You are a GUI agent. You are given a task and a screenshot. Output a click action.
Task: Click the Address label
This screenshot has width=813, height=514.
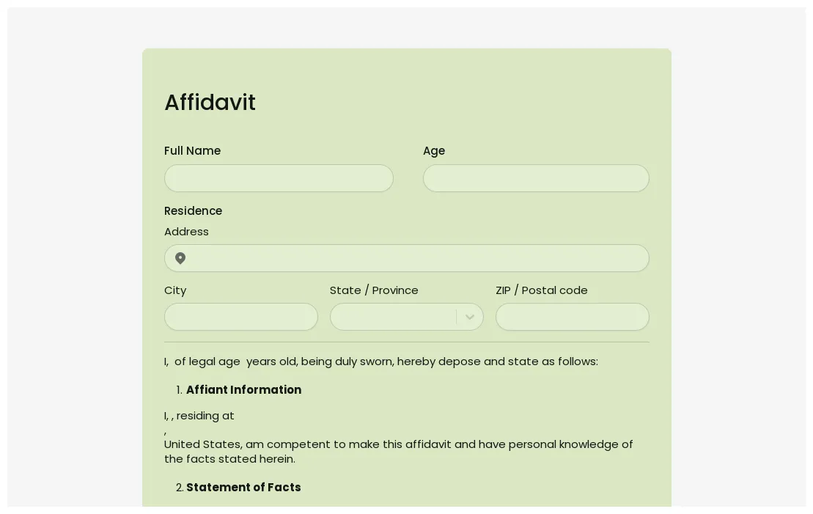tap(186, 232)
